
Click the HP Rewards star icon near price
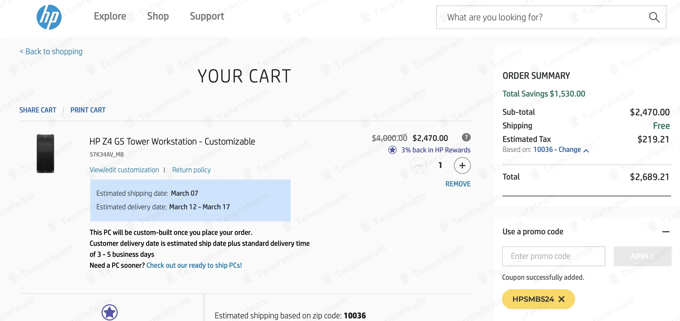pos(392,150)
